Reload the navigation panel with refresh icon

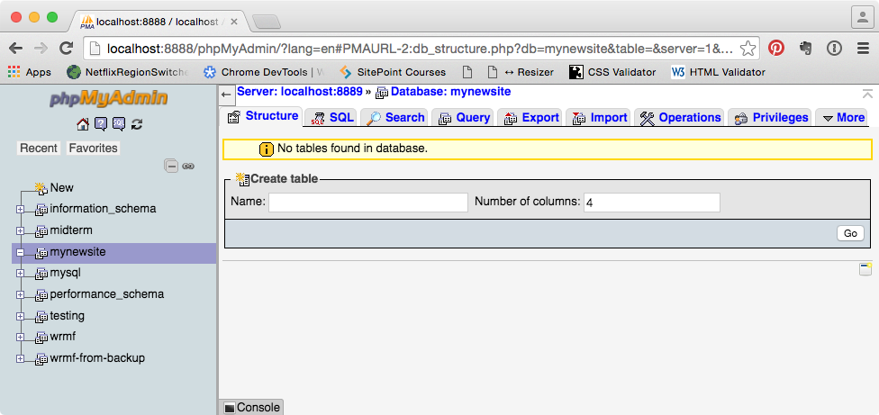point(136,123)
